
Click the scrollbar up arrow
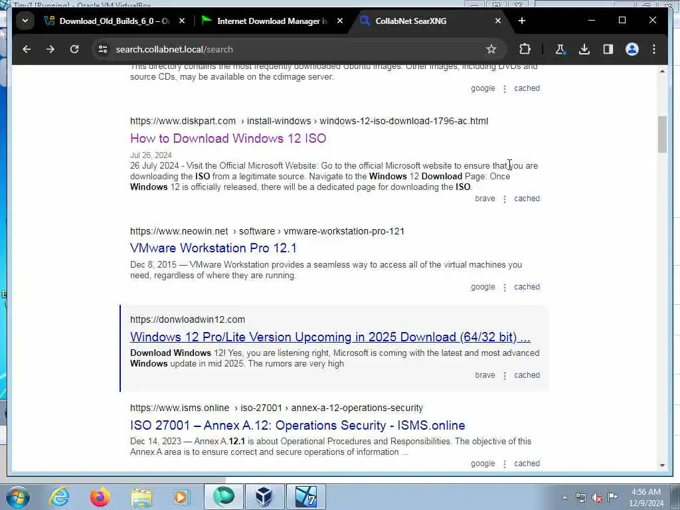click(x=662, y=71)
